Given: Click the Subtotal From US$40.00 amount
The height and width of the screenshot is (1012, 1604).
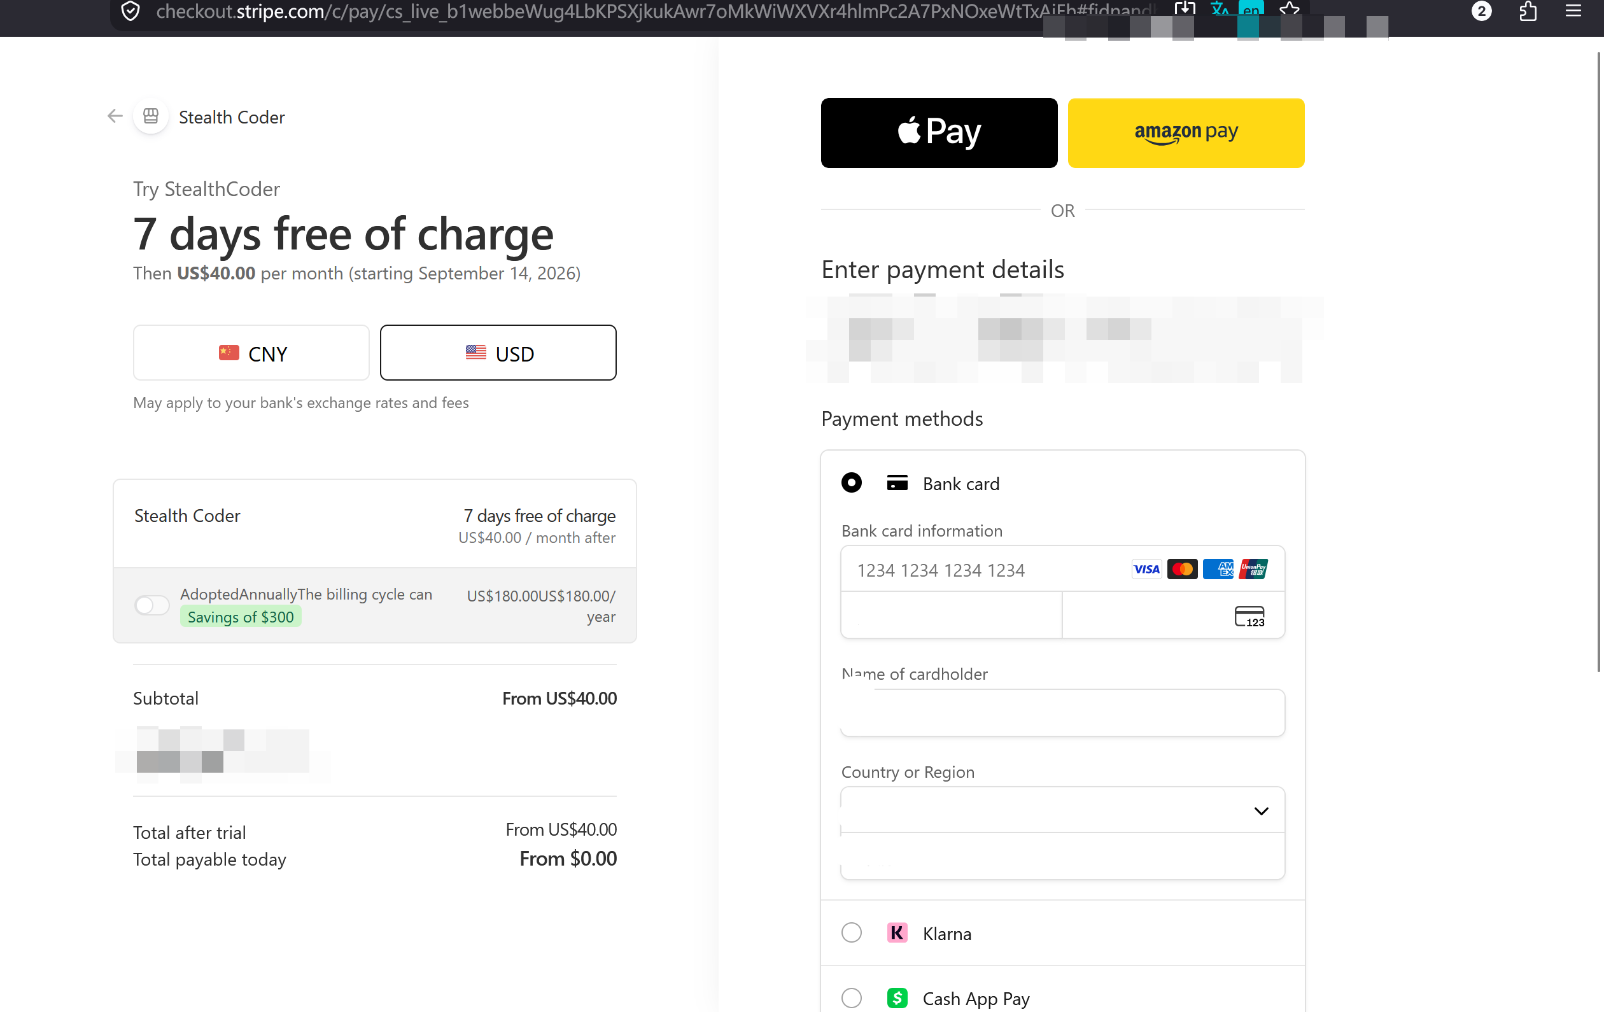Looking at the screenshot, I should (x=559, y=698).
